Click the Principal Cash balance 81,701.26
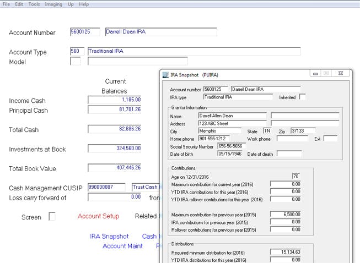Screen dimensions: 360x263 point(114,109)
